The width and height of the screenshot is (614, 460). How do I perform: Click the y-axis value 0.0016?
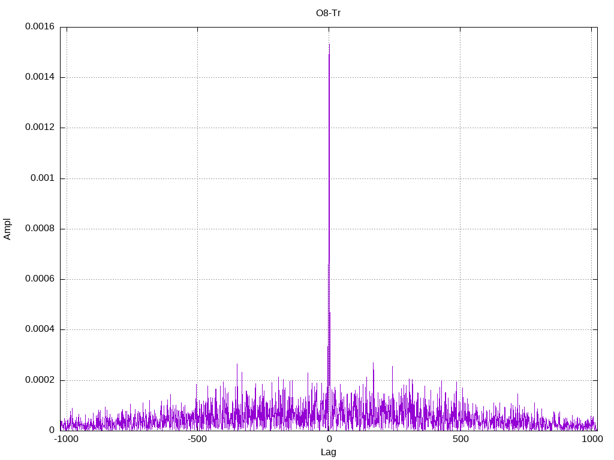[40, 26]
